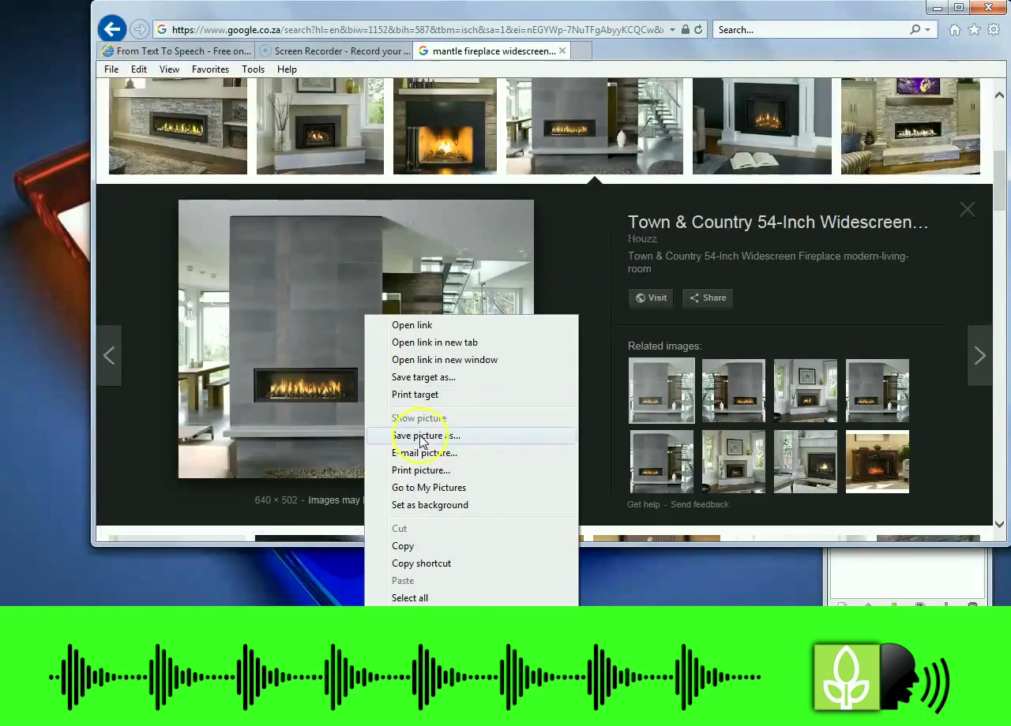This screenshot has height=726, width=1011.
Task: Choose 'Set as background' in context menu
Action: (x=430, y=505)
